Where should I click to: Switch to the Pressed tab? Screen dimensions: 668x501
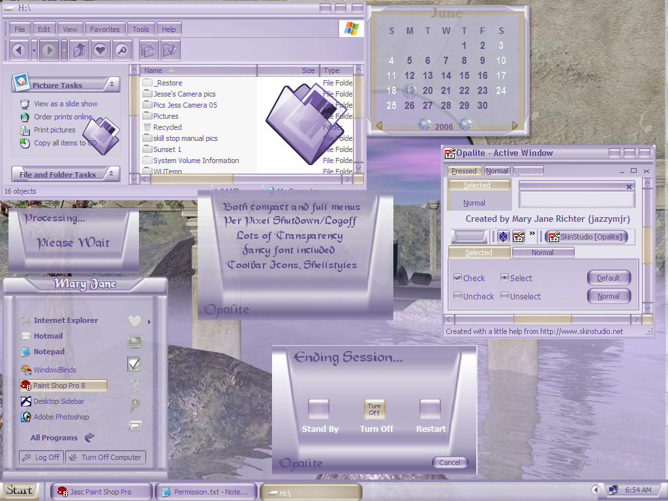(x=464, y=171)
